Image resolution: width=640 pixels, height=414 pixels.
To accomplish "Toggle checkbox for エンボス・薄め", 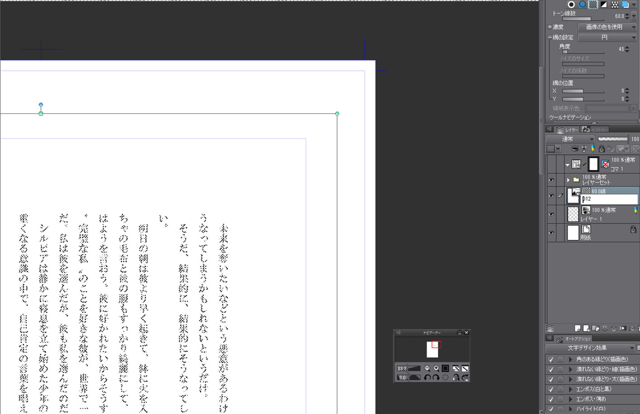I will tap(551, 399).
